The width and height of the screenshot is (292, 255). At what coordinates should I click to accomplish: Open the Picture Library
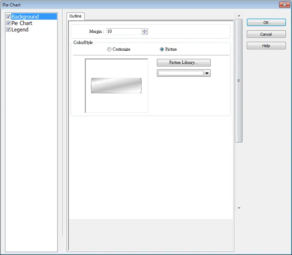(184, 62)
